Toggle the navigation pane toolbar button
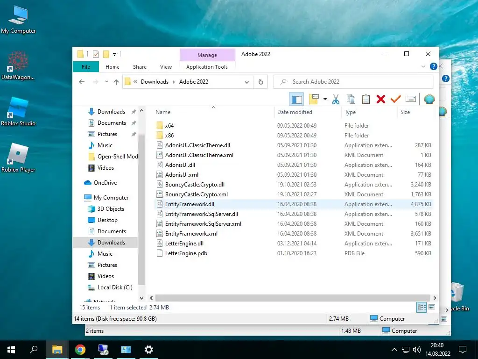The height and width of the screenshot is (359, 478). [x=296, y=99]
